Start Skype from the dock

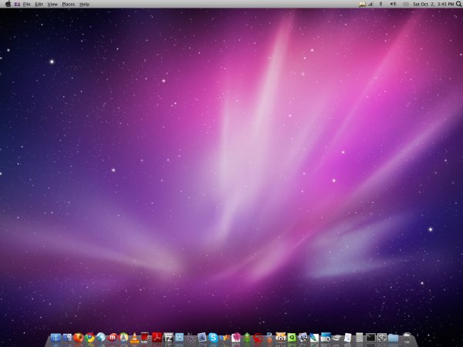[212, 338]
